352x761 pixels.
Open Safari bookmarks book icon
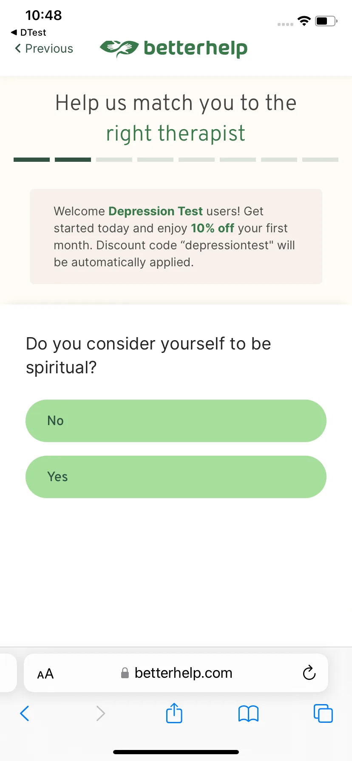248,713
